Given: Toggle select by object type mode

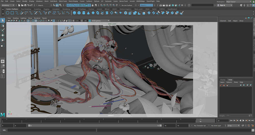Looking at the screenshot, I should pos(57,5).
